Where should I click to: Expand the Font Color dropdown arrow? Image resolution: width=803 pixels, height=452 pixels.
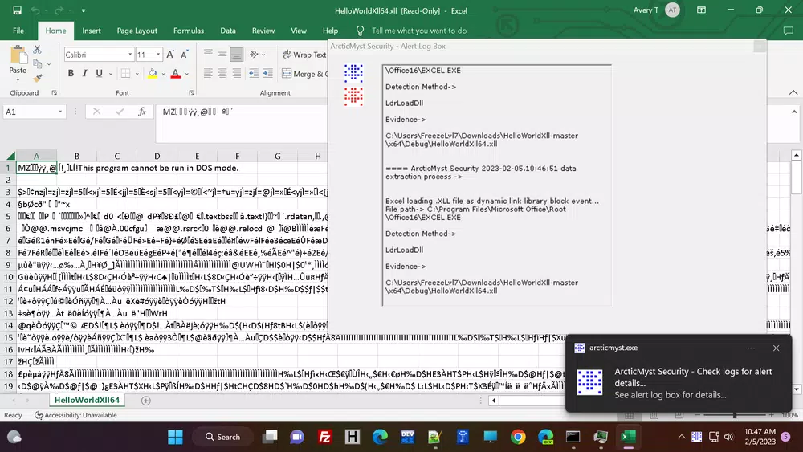pos(187,74)
